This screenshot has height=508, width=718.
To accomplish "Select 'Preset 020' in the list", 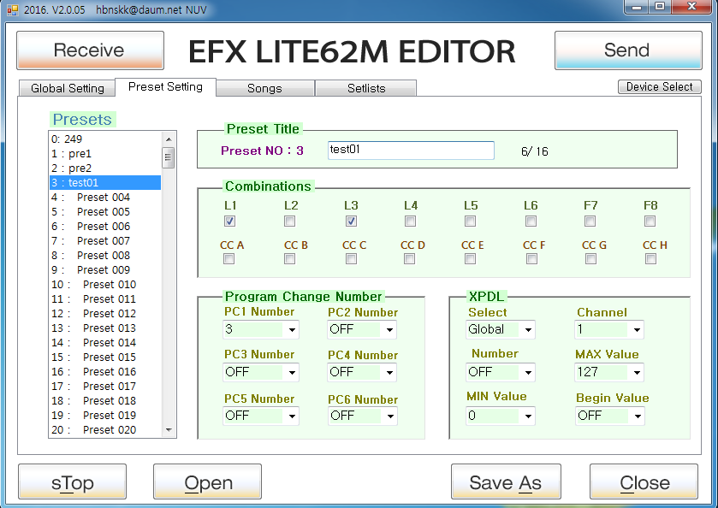I will [105, 430].
